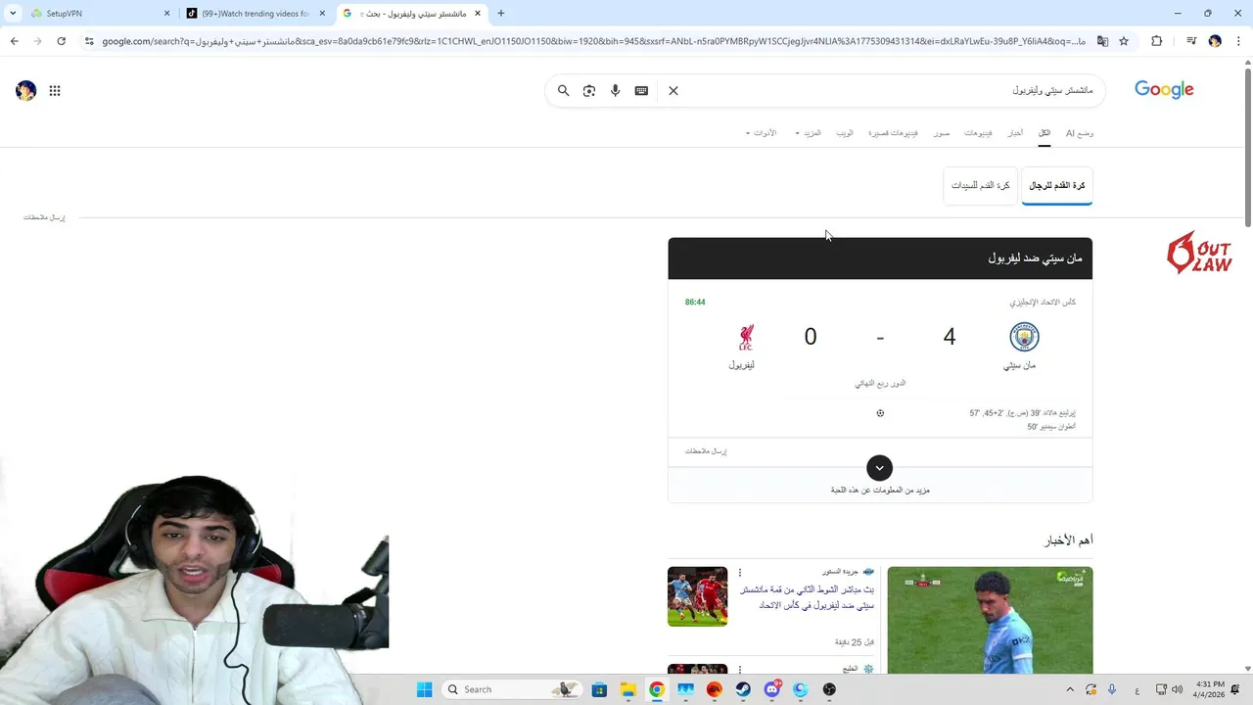Switch to فيديوهات (Videos) results
1253x705 pixels.
[x=978, y=133]
